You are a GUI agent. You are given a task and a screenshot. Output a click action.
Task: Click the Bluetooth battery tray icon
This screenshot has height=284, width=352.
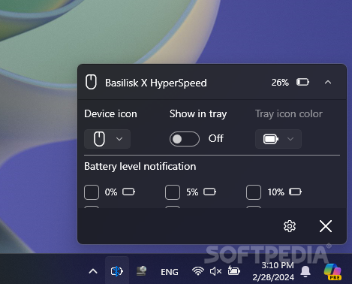pyautogui.click(x=117, y=271)
